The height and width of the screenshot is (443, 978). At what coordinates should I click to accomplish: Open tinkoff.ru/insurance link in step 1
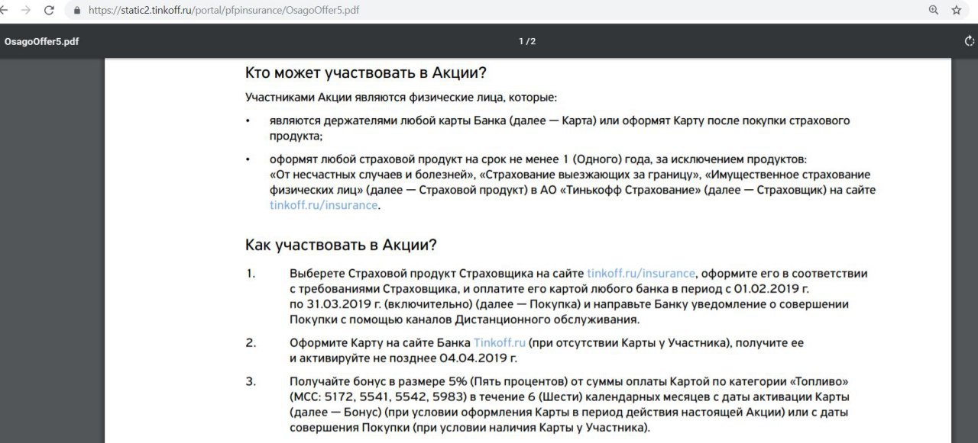coord(641,273)
